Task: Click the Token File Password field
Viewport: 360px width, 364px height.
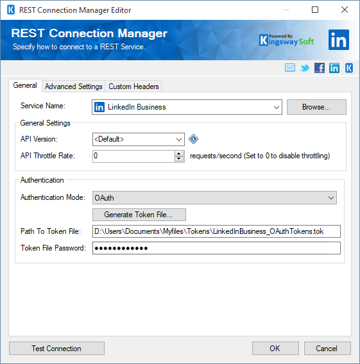Action: 216,248
